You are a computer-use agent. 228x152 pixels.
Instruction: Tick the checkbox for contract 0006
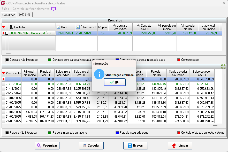pyautogui.click(x=7, y=33)
